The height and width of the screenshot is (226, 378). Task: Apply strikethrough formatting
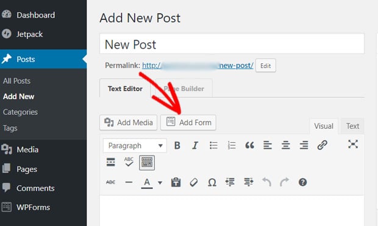110,182
